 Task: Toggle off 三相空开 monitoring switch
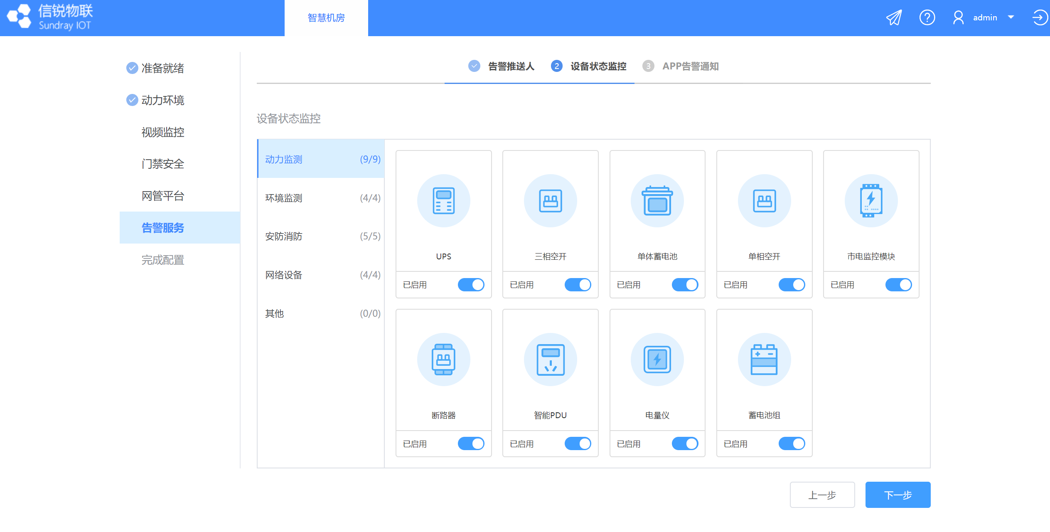pos(578,285)
